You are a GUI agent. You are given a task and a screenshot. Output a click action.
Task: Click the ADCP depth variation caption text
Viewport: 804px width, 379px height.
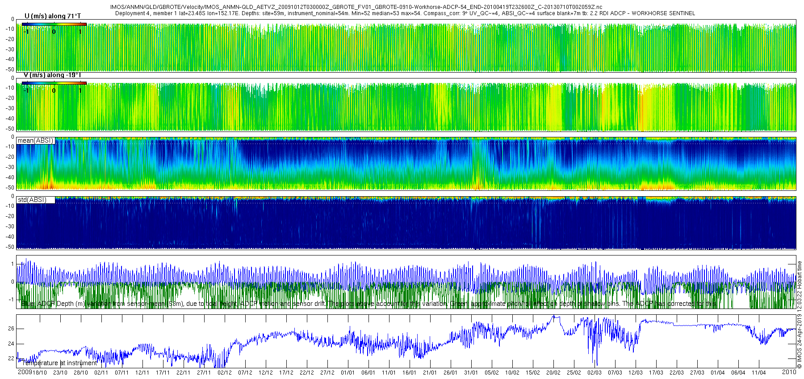pos(368,304)
